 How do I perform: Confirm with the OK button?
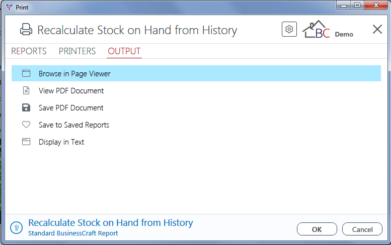317,229
